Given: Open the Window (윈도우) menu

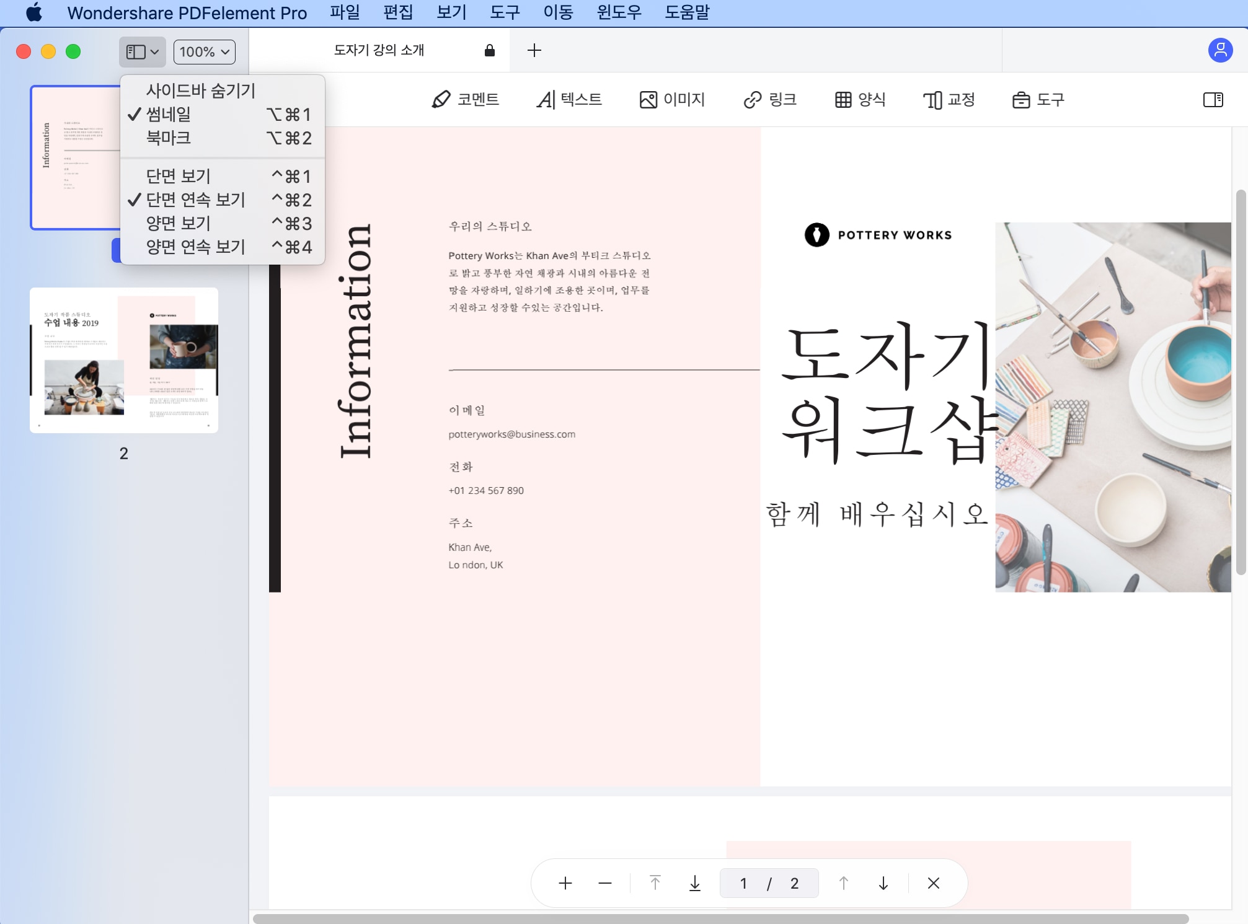Looking at the screenshot, I should click(619, 12).
